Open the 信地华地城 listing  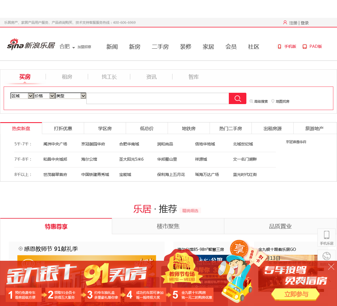(x=205, y=144)
